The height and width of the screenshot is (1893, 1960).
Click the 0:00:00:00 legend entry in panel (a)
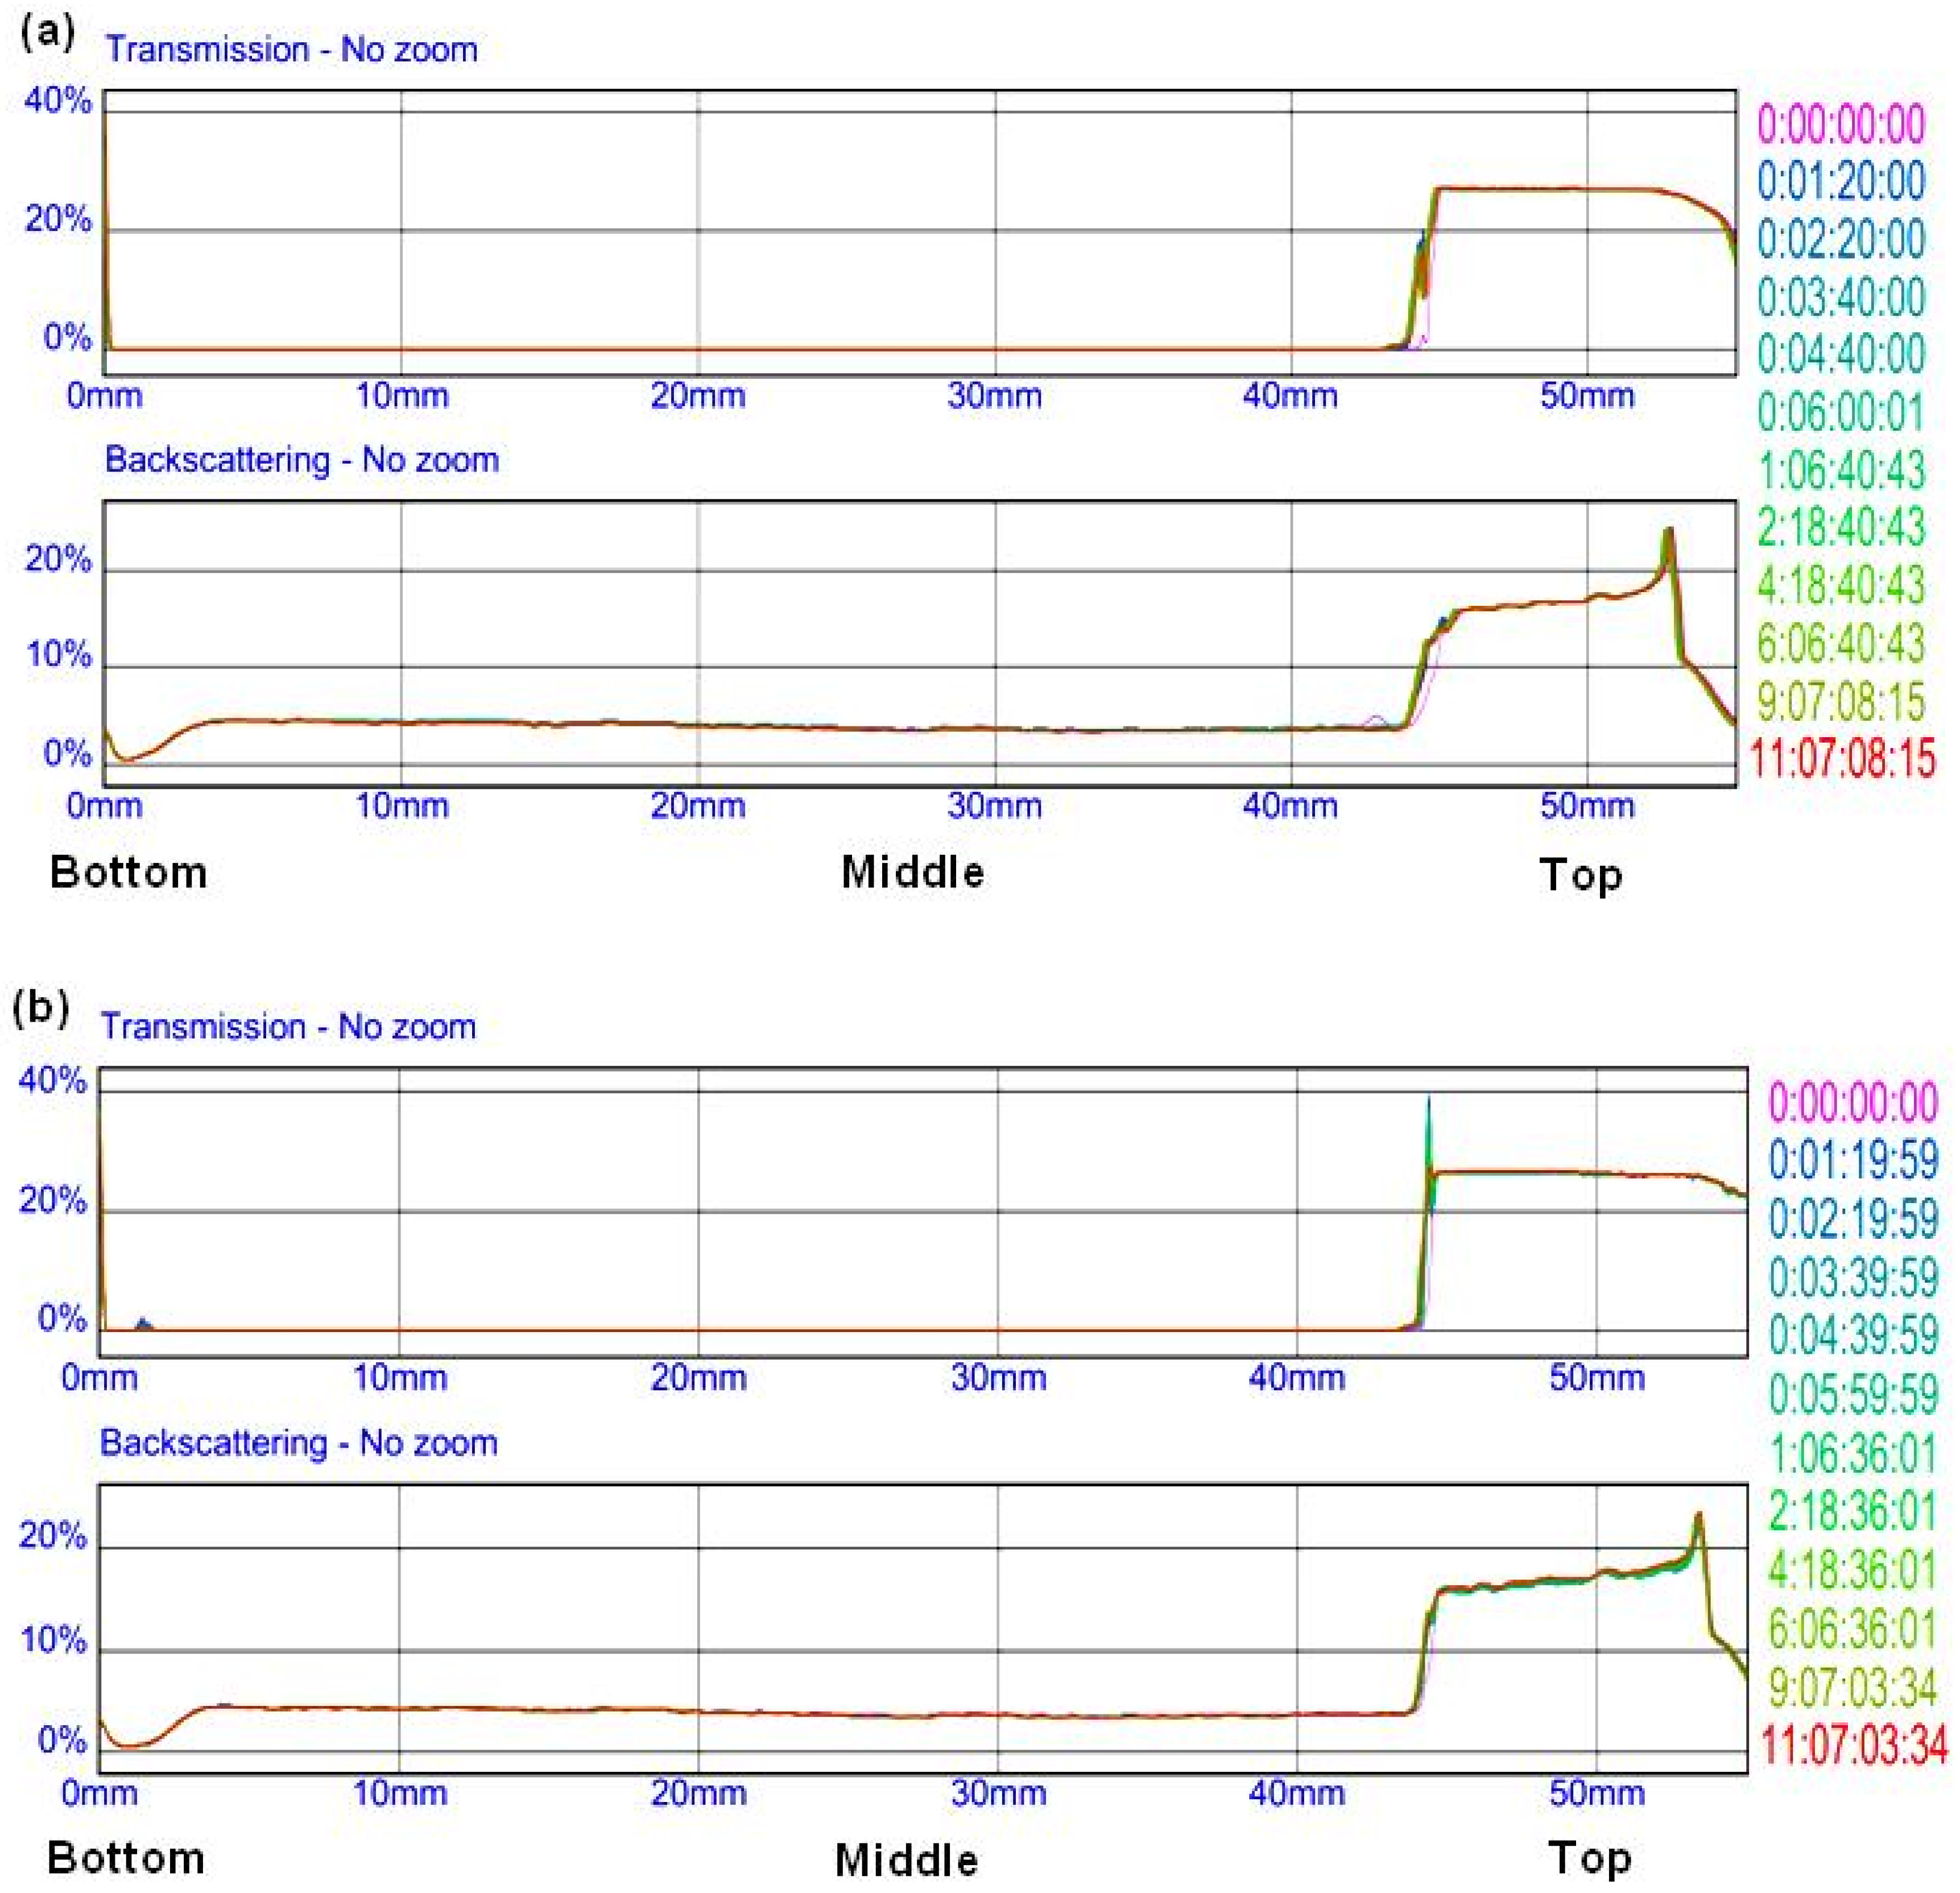(x=1840, y=124)
